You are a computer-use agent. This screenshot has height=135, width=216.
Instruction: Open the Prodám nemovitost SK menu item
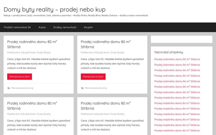(x=17, y=27)
